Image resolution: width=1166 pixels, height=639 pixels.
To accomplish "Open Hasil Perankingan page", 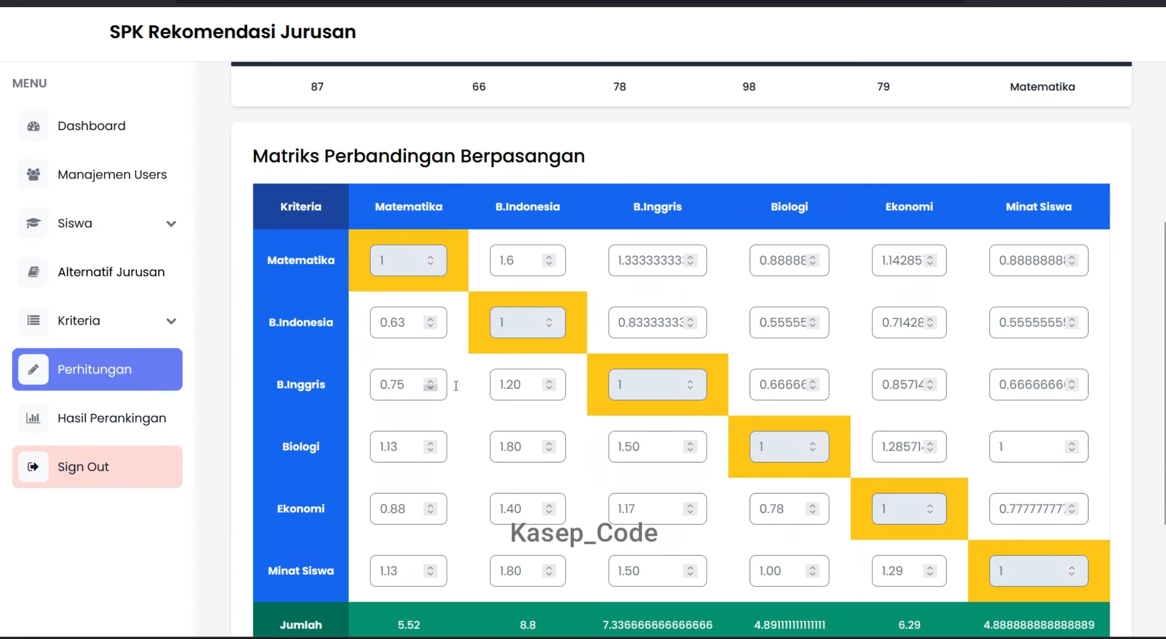I will [97, 418].
